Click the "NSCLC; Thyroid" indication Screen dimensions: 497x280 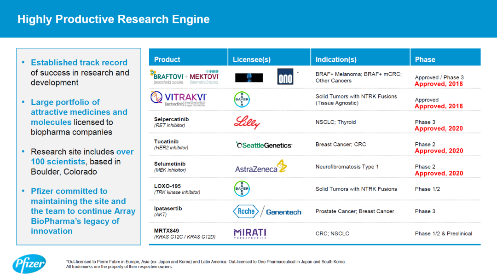click(x=335, y=122)
